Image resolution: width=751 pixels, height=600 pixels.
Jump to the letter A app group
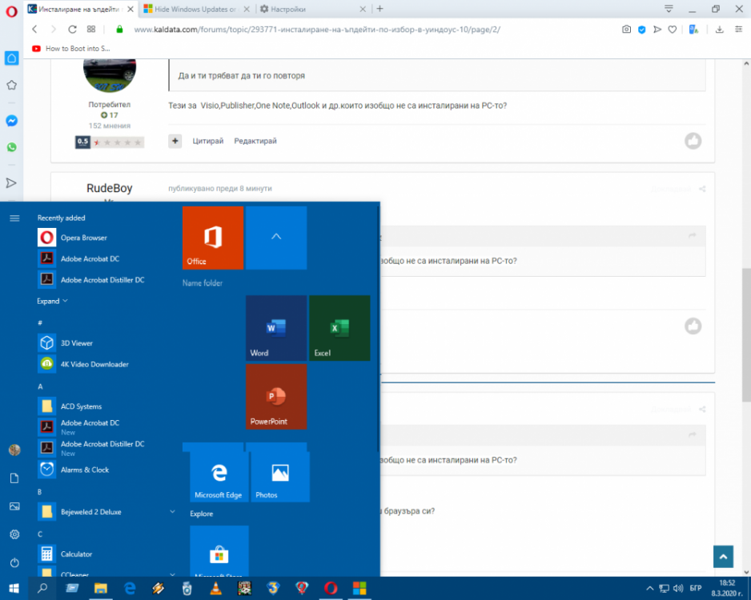point(40,386)
